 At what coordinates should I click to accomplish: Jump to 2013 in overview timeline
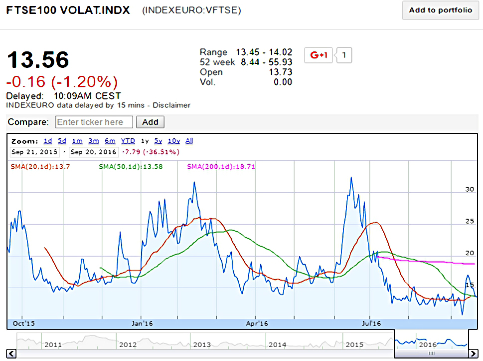click(x=202, y=345)
